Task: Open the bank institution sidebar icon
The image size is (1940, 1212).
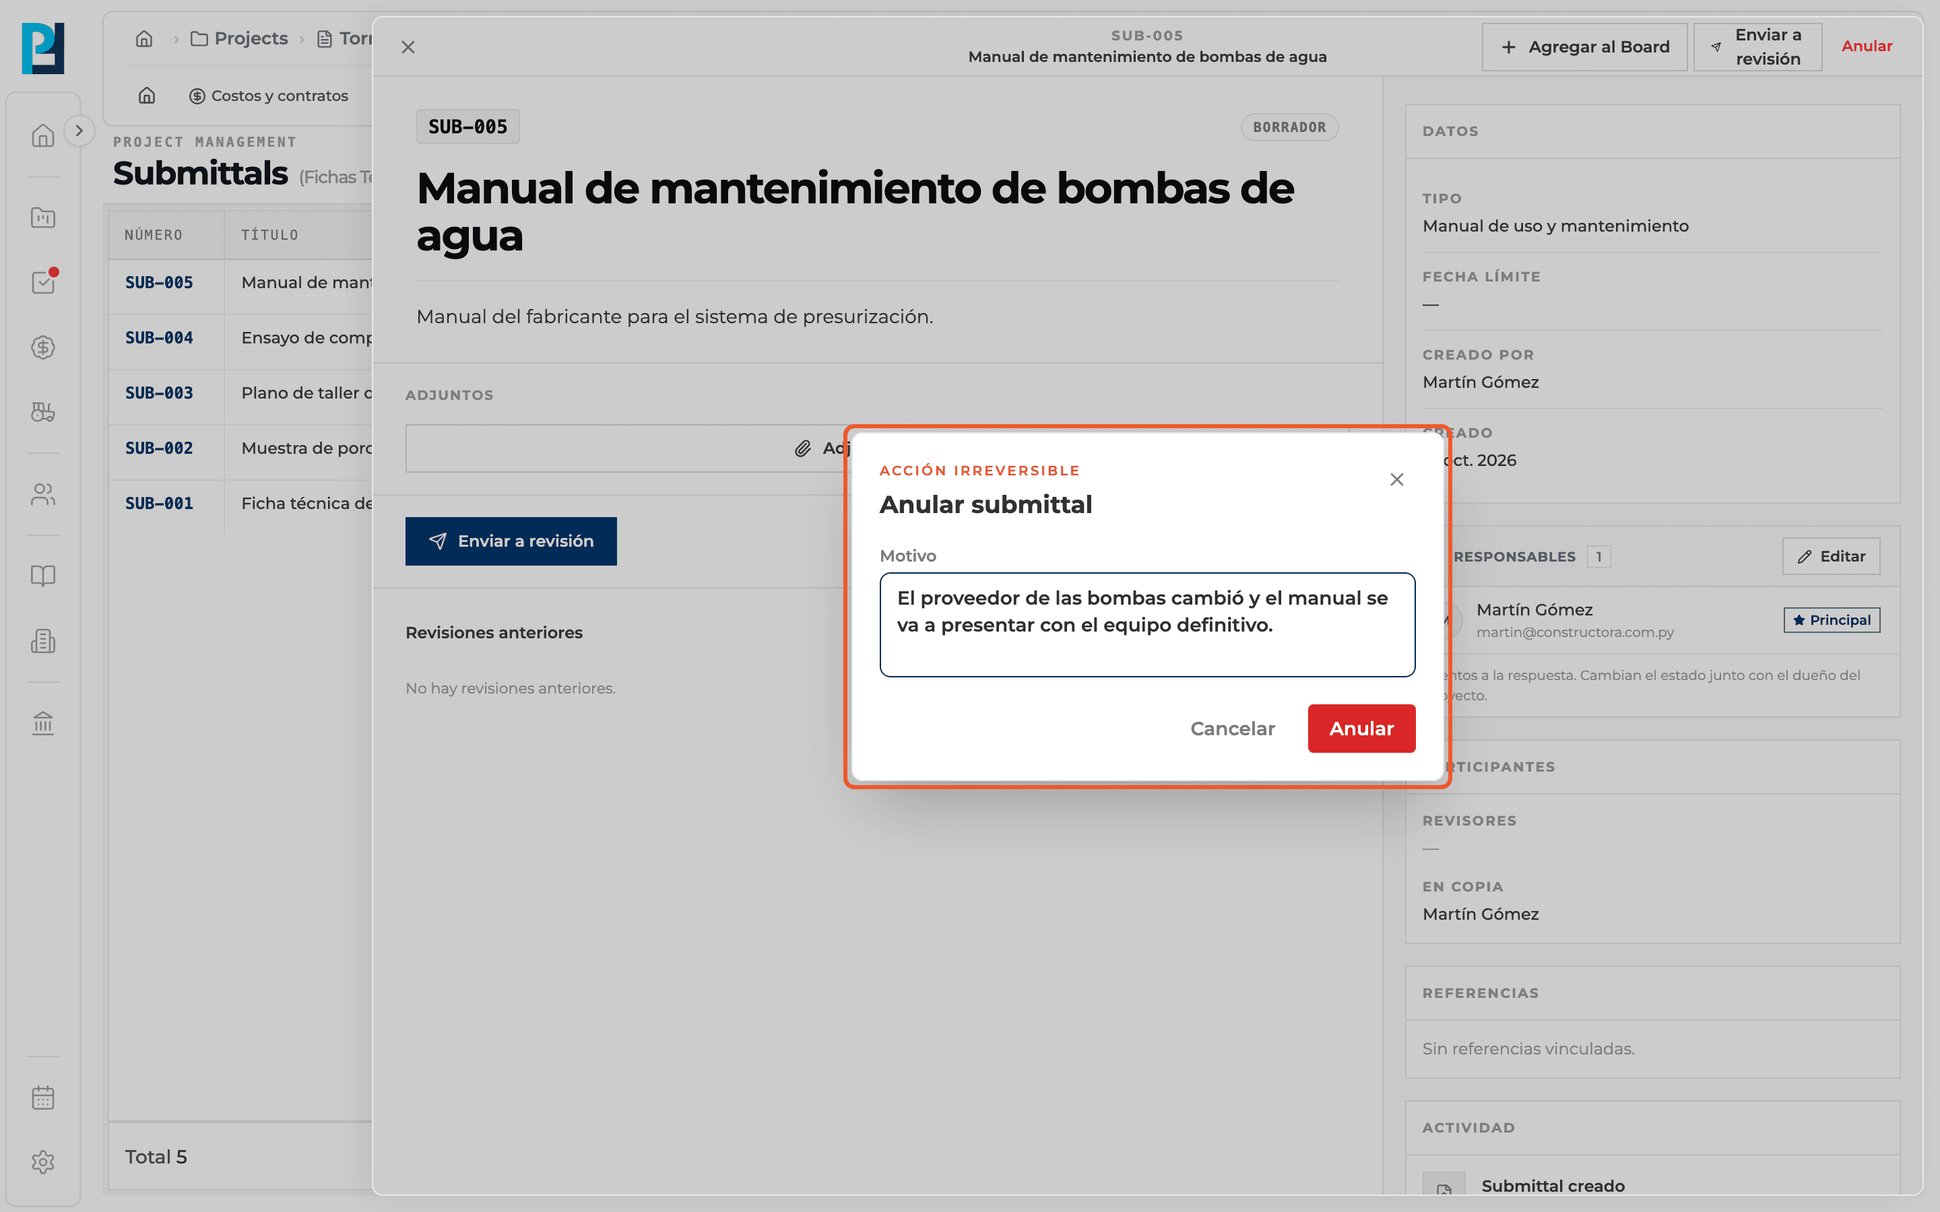Action: 43,723
